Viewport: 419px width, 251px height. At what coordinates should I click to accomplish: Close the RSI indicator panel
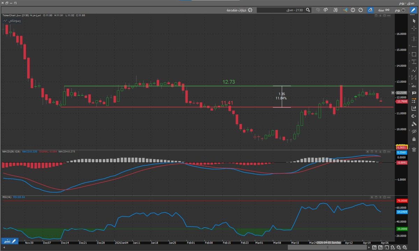(372, 197)
